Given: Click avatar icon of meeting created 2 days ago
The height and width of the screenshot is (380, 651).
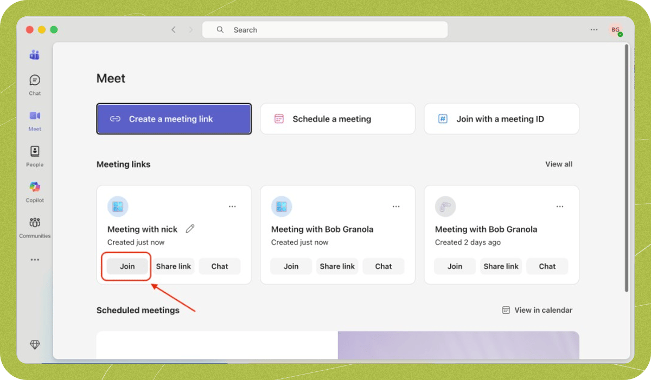Looking at the screenshot, I should point(445,207).
